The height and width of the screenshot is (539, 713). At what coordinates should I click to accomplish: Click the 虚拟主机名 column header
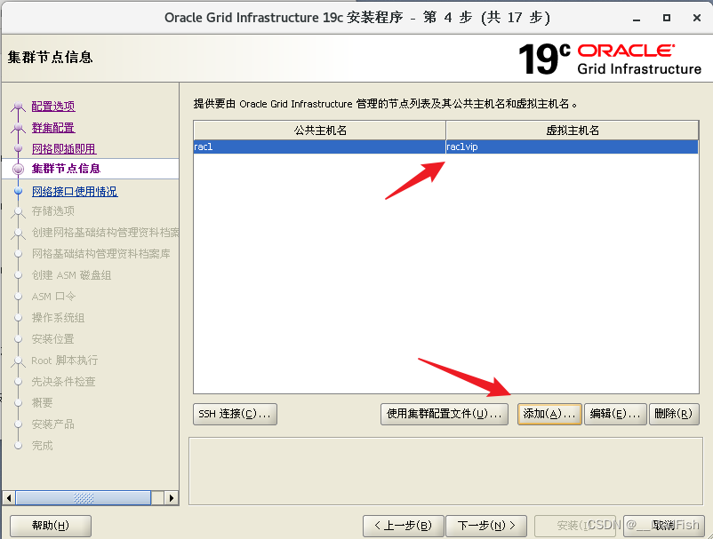573,131
